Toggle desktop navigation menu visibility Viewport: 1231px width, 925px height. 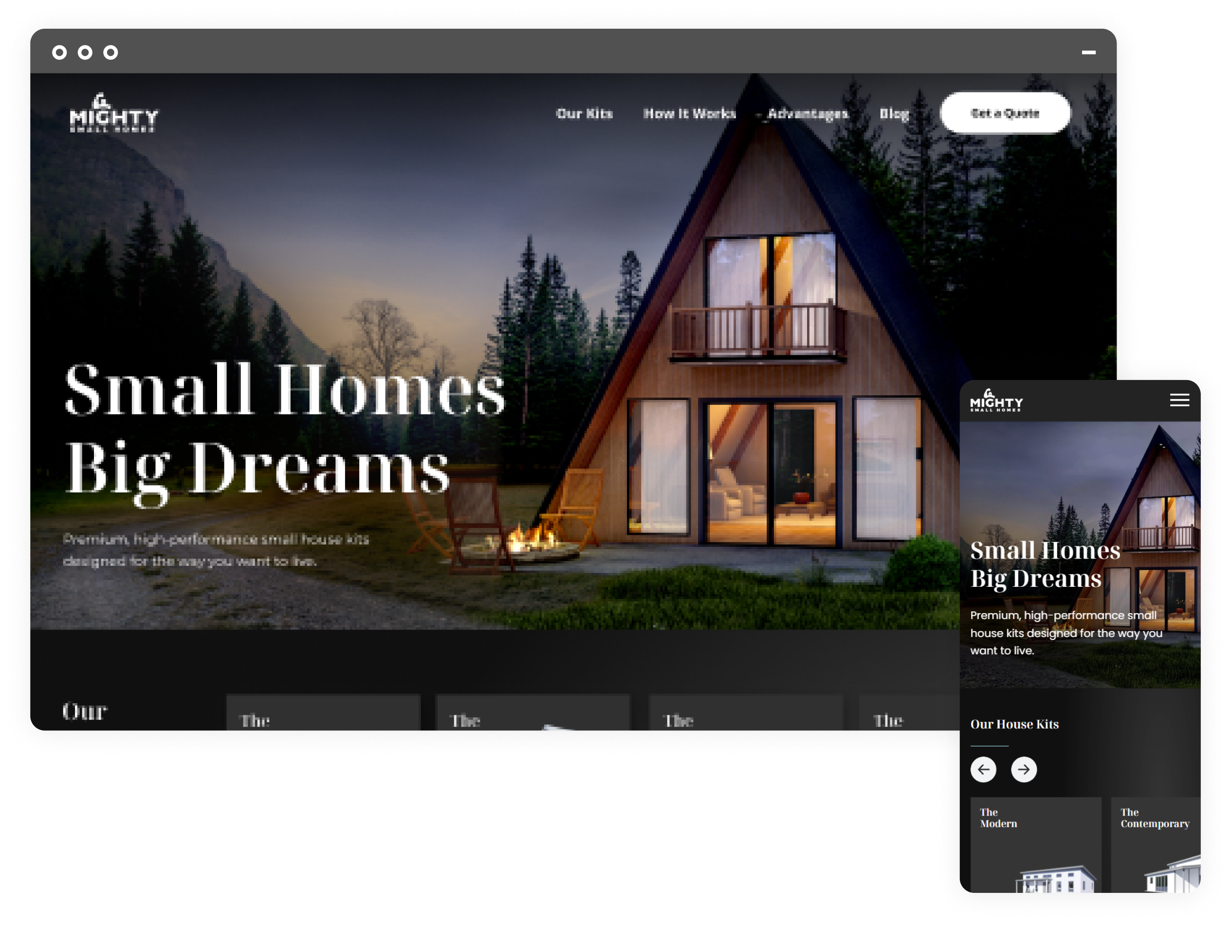coord(1179,400)
